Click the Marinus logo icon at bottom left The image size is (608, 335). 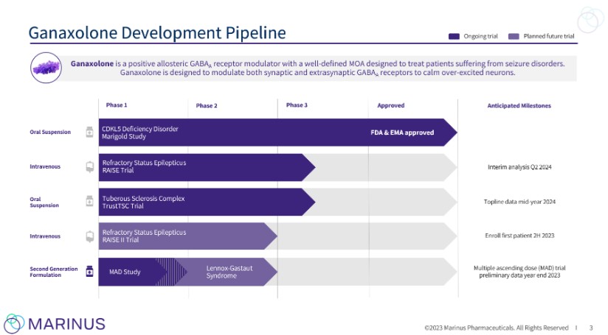[x=14, y=323]
